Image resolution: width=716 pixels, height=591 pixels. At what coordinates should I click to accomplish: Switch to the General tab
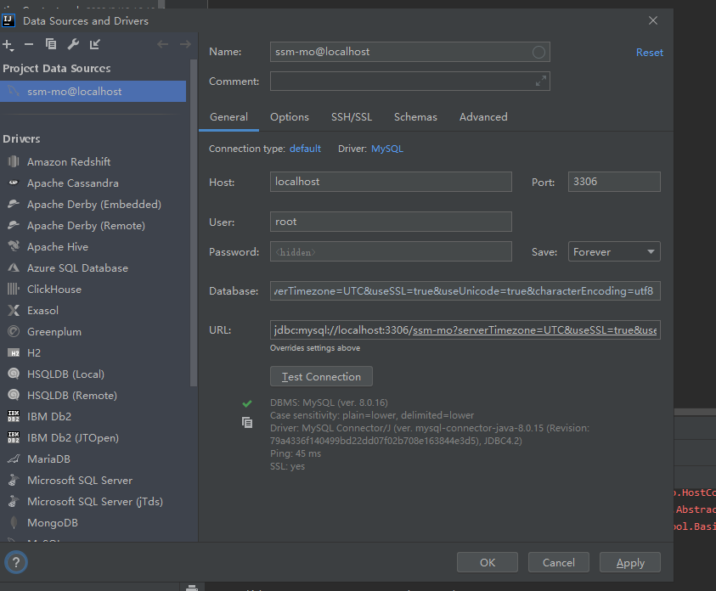coord(228,117)
